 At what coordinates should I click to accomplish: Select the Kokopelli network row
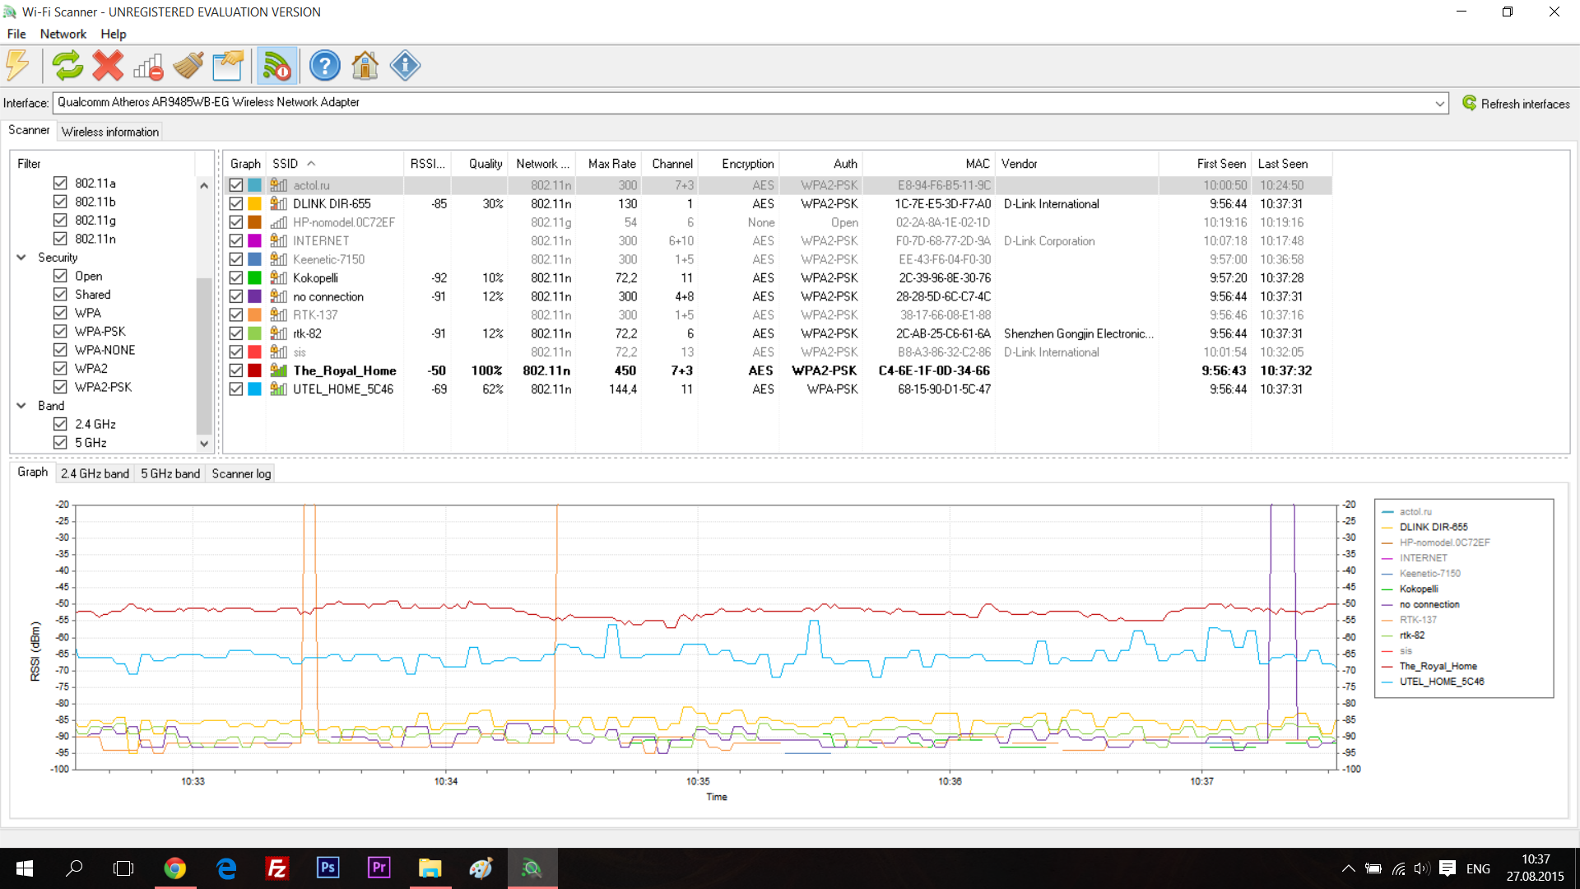(778, 278)
